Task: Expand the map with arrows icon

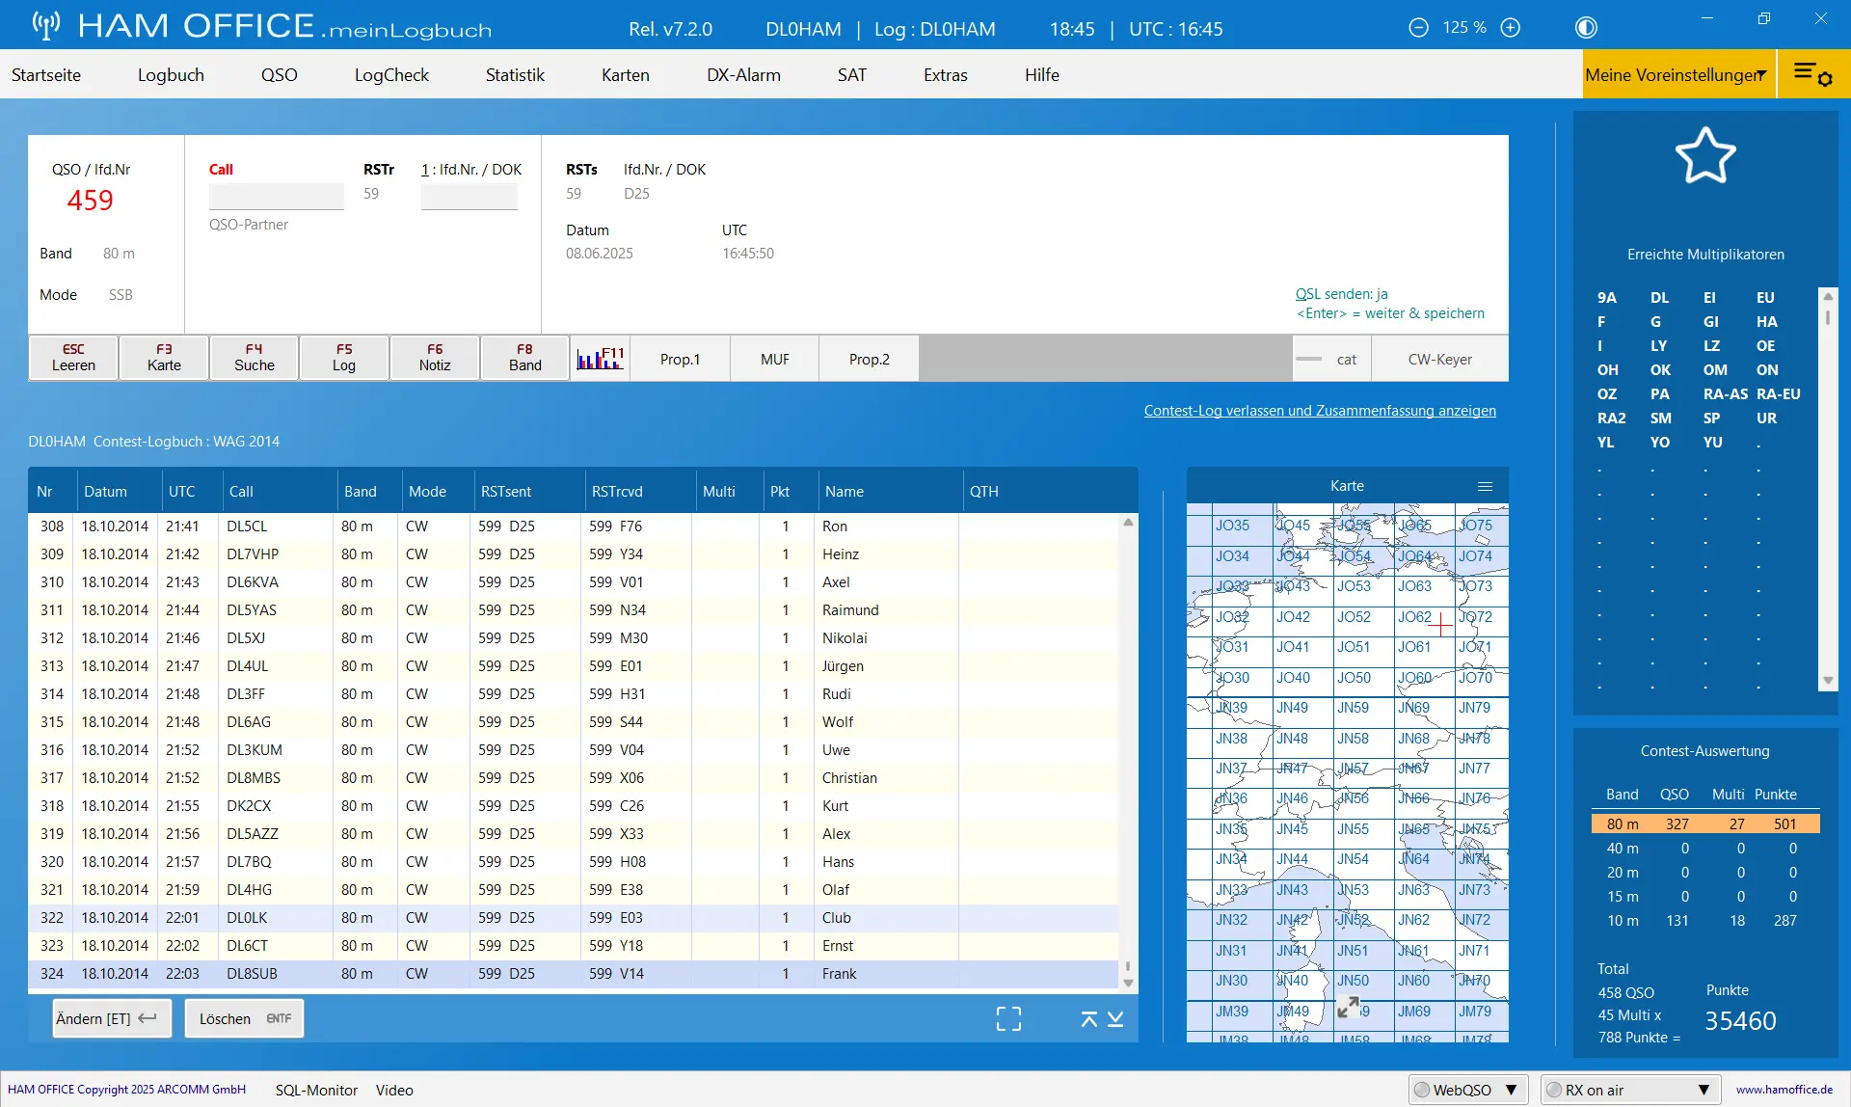Action: pos(1349,1007)
